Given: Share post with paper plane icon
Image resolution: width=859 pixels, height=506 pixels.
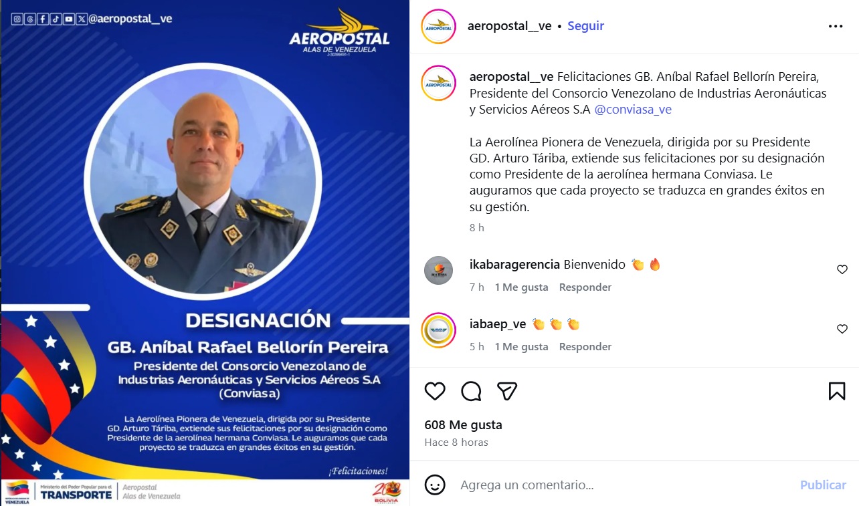Looking at the screenshot, I should 507,391.
